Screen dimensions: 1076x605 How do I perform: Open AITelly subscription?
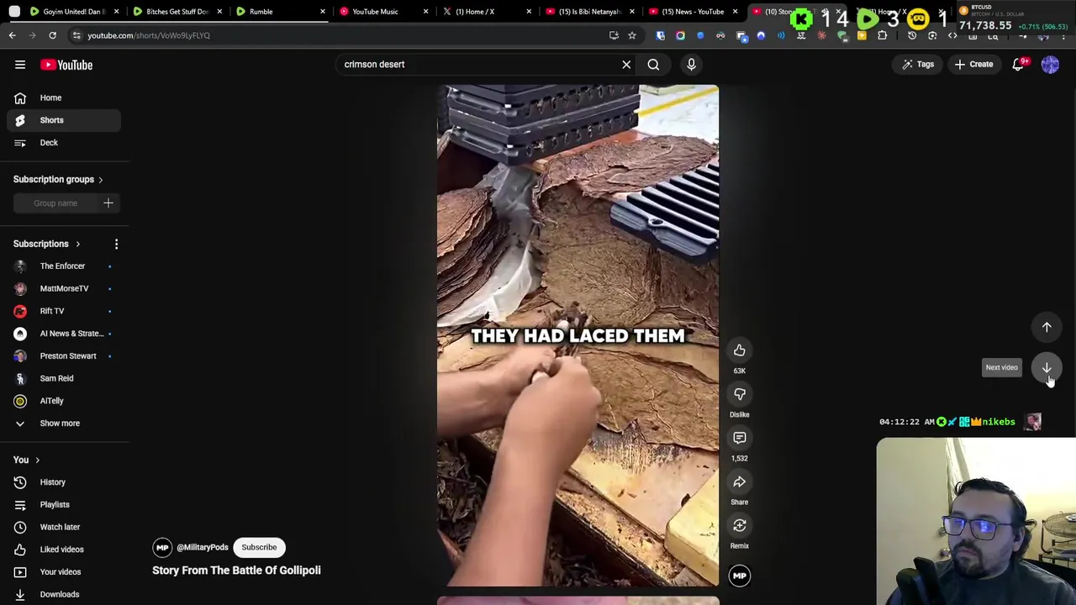click(64, 401)
